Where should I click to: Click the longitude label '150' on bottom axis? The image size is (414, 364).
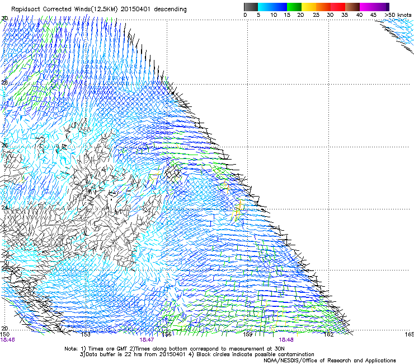tap(5, 334)
